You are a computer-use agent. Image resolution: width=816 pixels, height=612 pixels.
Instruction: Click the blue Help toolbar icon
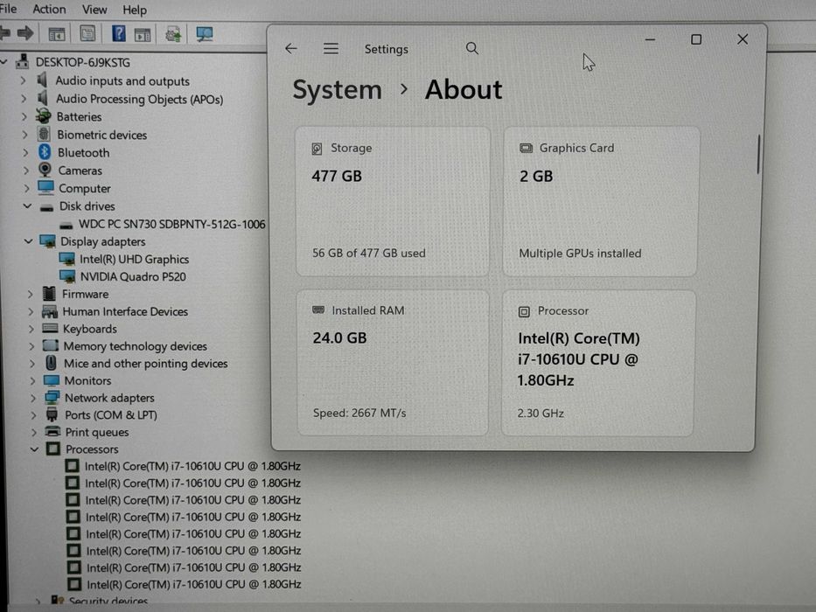point(118,34)
